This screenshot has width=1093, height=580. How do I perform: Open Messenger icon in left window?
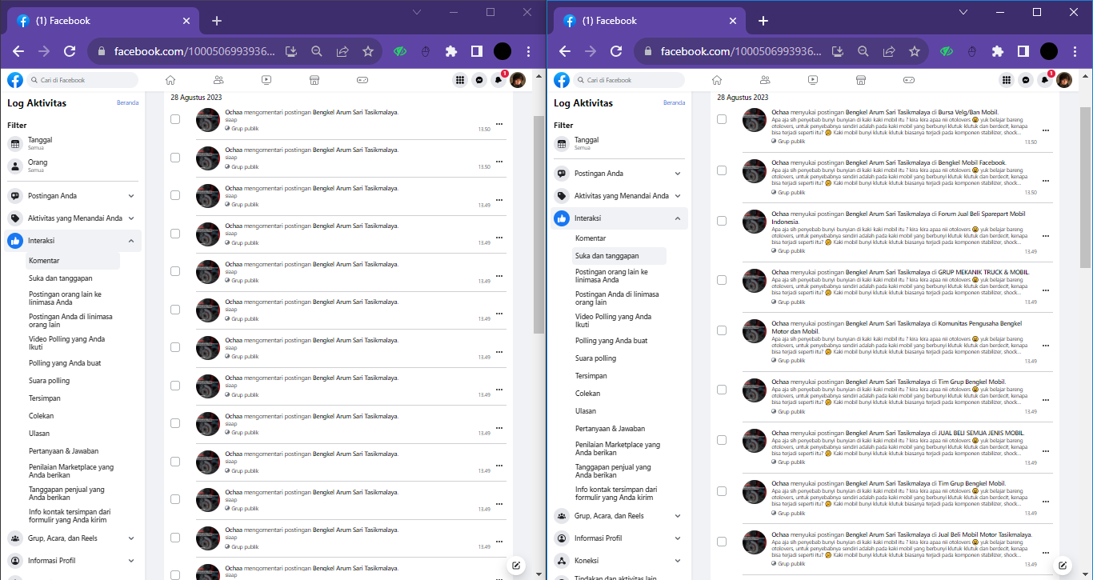[479, 80]
